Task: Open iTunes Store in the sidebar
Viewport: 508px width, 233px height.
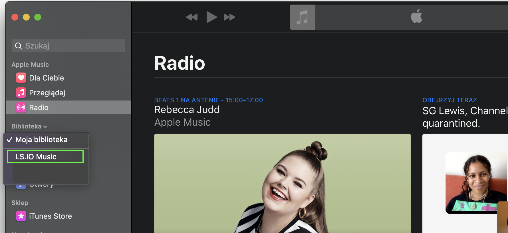Action: coord(68,216)
